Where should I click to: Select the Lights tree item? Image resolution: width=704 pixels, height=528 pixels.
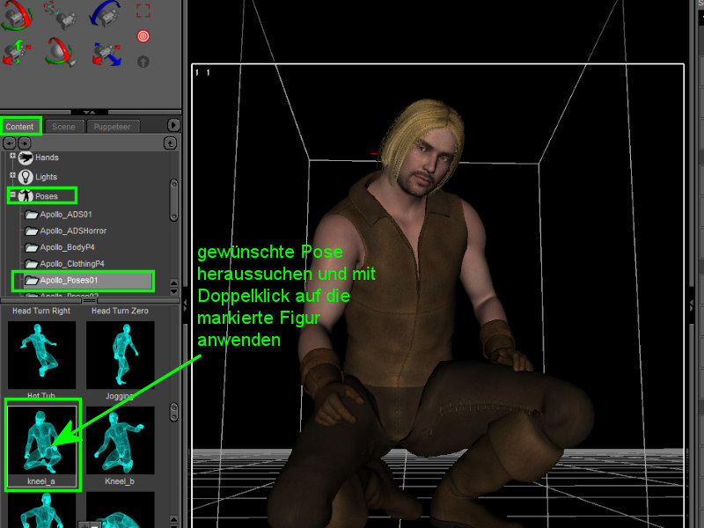tap(47, 177)
